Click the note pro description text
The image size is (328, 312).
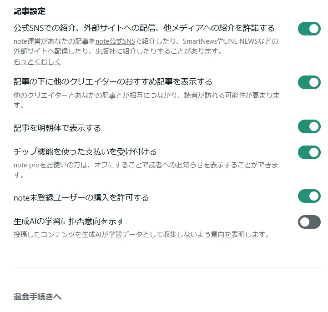pyautogui.click(x=146, y=170)
